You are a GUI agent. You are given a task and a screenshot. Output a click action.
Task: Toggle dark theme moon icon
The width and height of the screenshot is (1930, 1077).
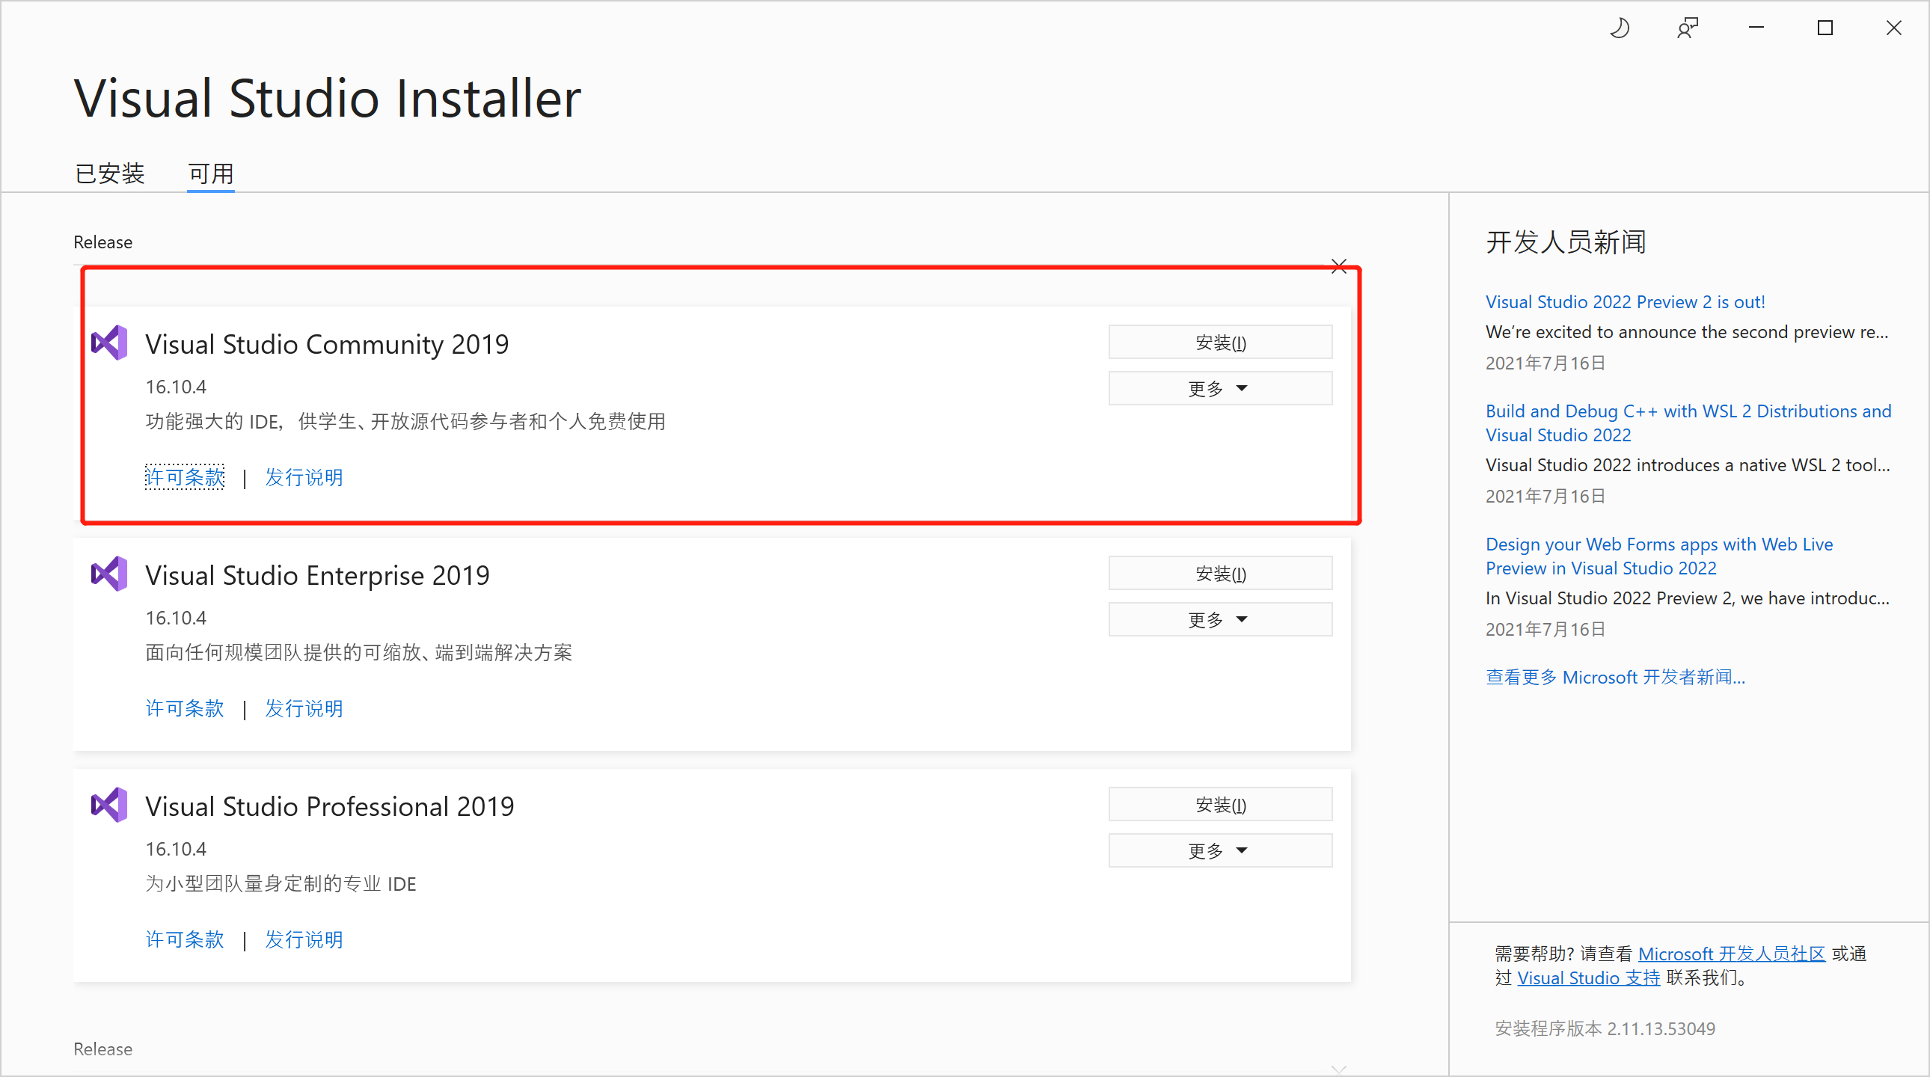(x=1620, y=28)
